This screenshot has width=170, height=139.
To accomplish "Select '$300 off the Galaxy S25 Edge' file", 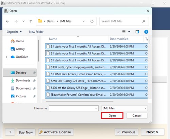I will point(96,88).
